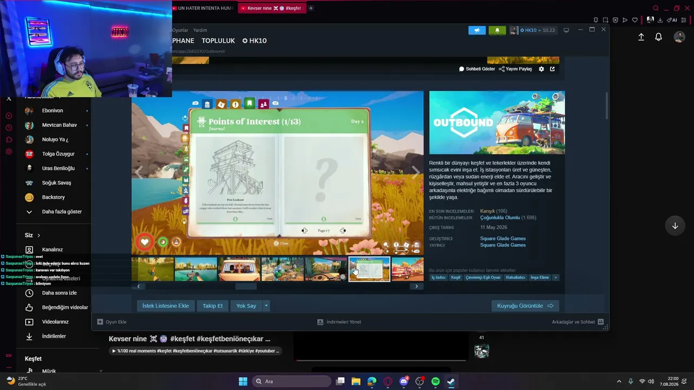The image size is (694, 390).
Task: Click the browser send flow arrow icon
Action: coord(625,20)
